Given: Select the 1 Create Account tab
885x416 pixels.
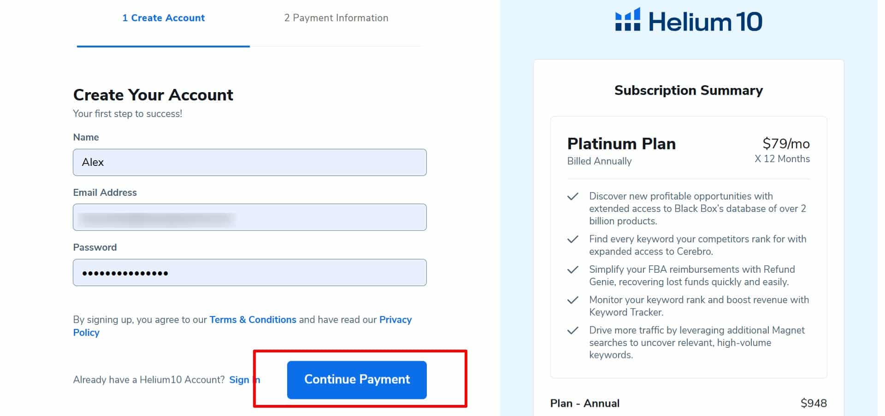Looking at the screenshot, I should click(x=163, y=18).
